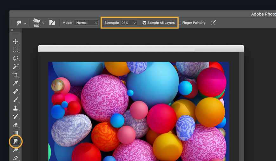
Task: Select the Smudge tool in toolbar
Action: tap(16, 141)
